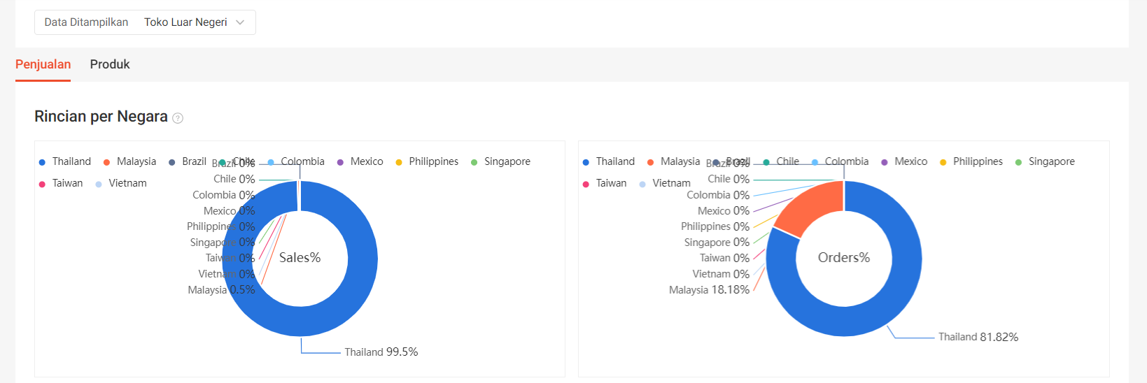1147x383 pixels.
Task: Toggle Mexico in the Orders chart legend
Action: 904,161
